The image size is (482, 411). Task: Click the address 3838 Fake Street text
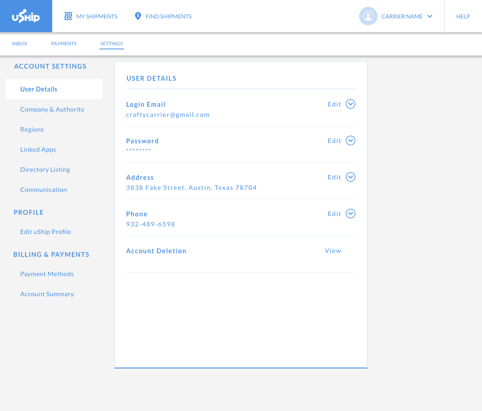click(192, 188)
